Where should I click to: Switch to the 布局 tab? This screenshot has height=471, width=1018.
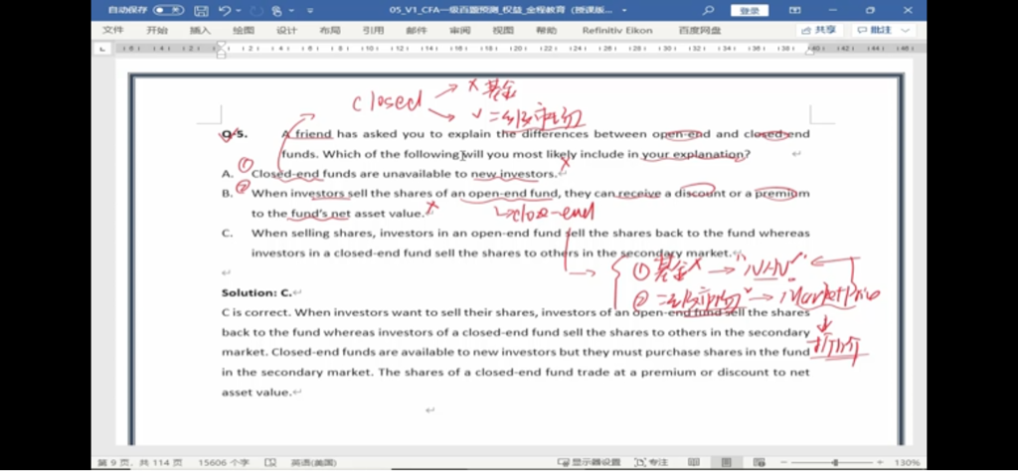330,31
